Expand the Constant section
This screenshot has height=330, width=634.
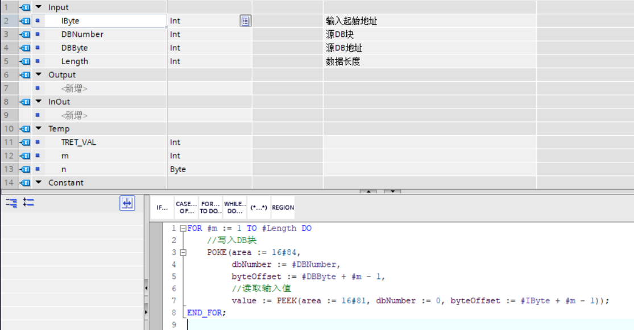coord(38,182)
